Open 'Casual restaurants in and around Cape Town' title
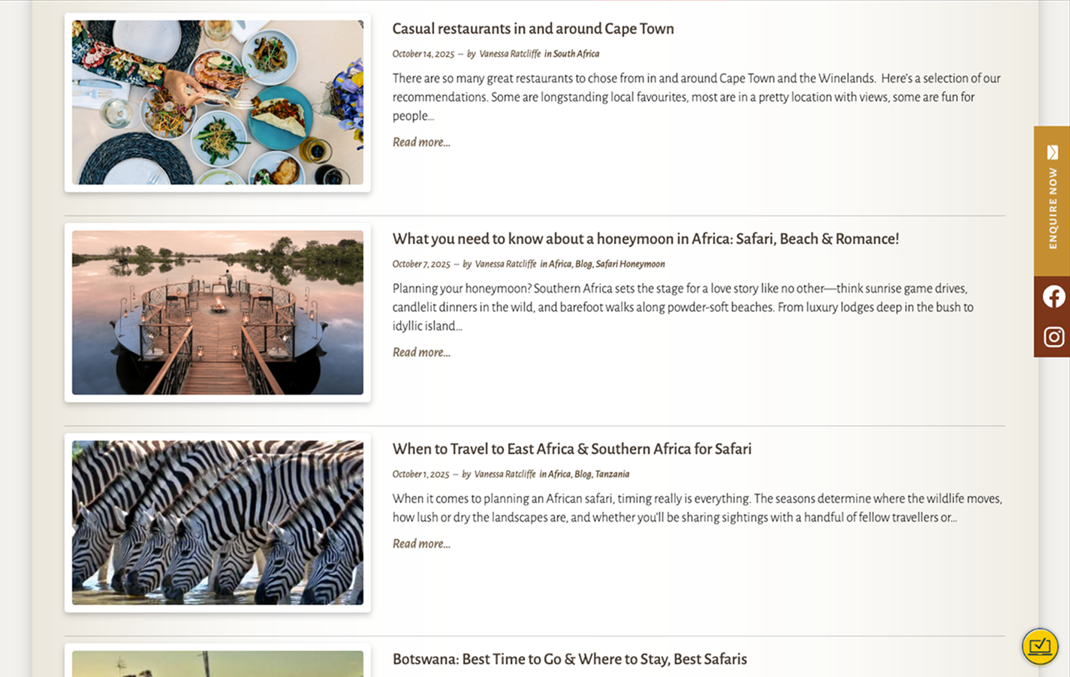 pos(533,29)
